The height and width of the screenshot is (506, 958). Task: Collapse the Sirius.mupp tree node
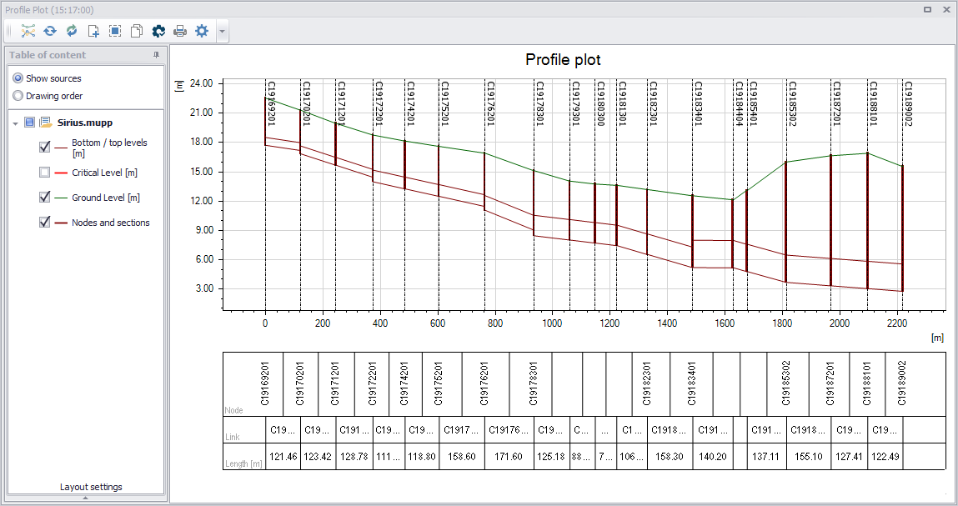pyautogui.click(x=15, y=123)
